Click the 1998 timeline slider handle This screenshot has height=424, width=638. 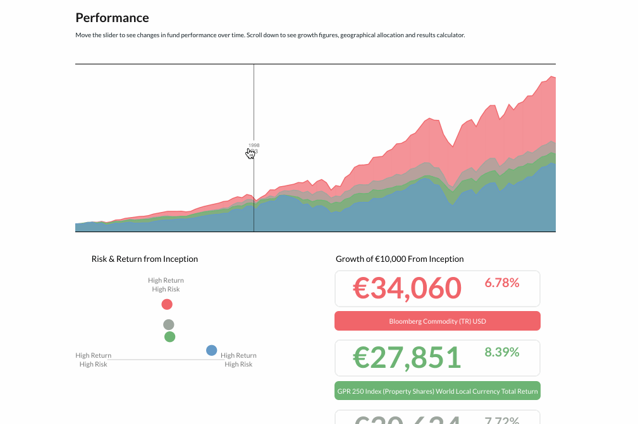tap(254, 151)
